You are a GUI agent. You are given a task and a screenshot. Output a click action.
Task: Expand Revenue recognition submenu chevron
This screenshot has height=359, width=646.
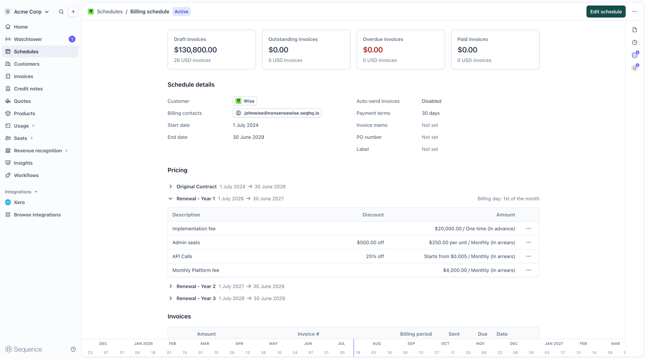67,151
